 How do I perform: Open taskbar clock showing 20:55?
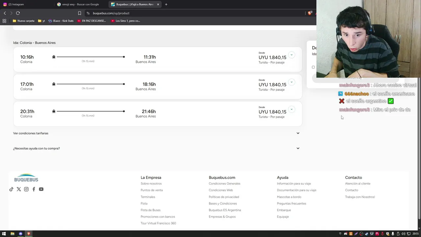(x=415, y=234)
